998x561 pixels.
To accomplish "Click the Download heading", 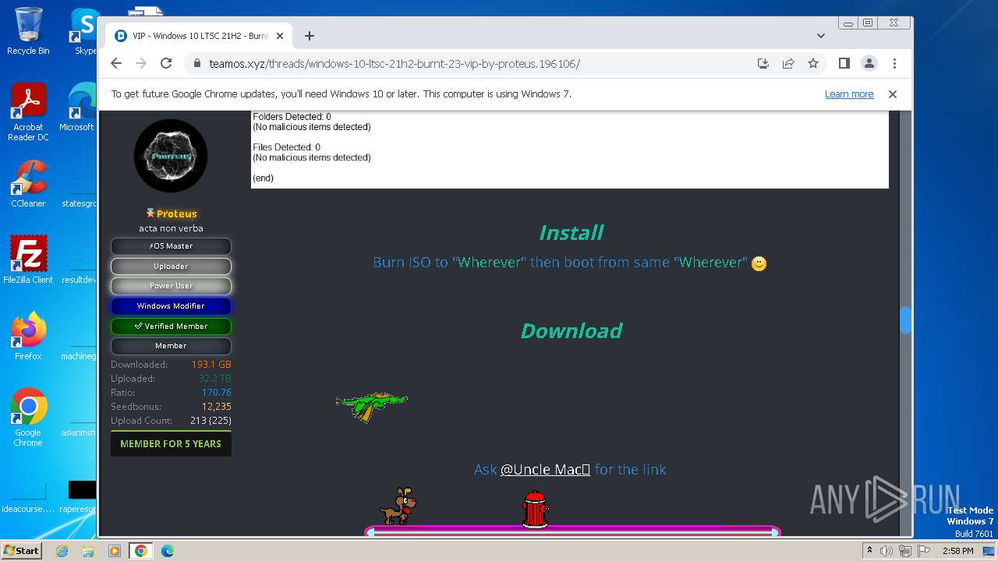I will click(x=571, y=330).
